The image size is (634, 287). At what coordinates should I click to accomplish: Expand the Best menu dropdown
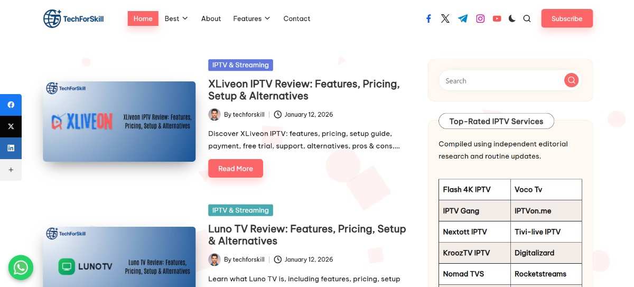[176, 18]
